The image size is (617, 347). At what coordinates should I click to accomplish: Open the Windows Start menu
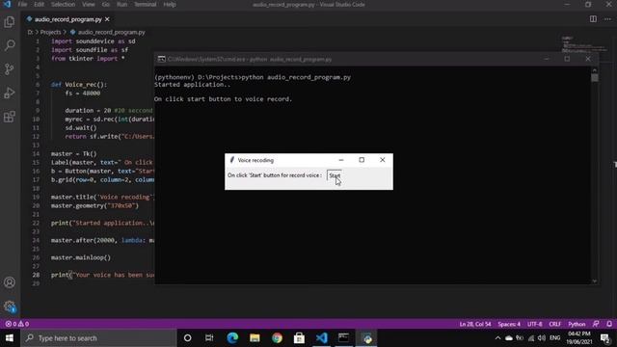coord(10,338)
